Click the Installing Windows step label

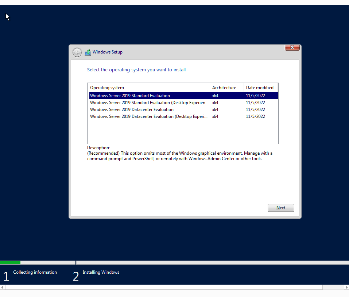[101, 272]
